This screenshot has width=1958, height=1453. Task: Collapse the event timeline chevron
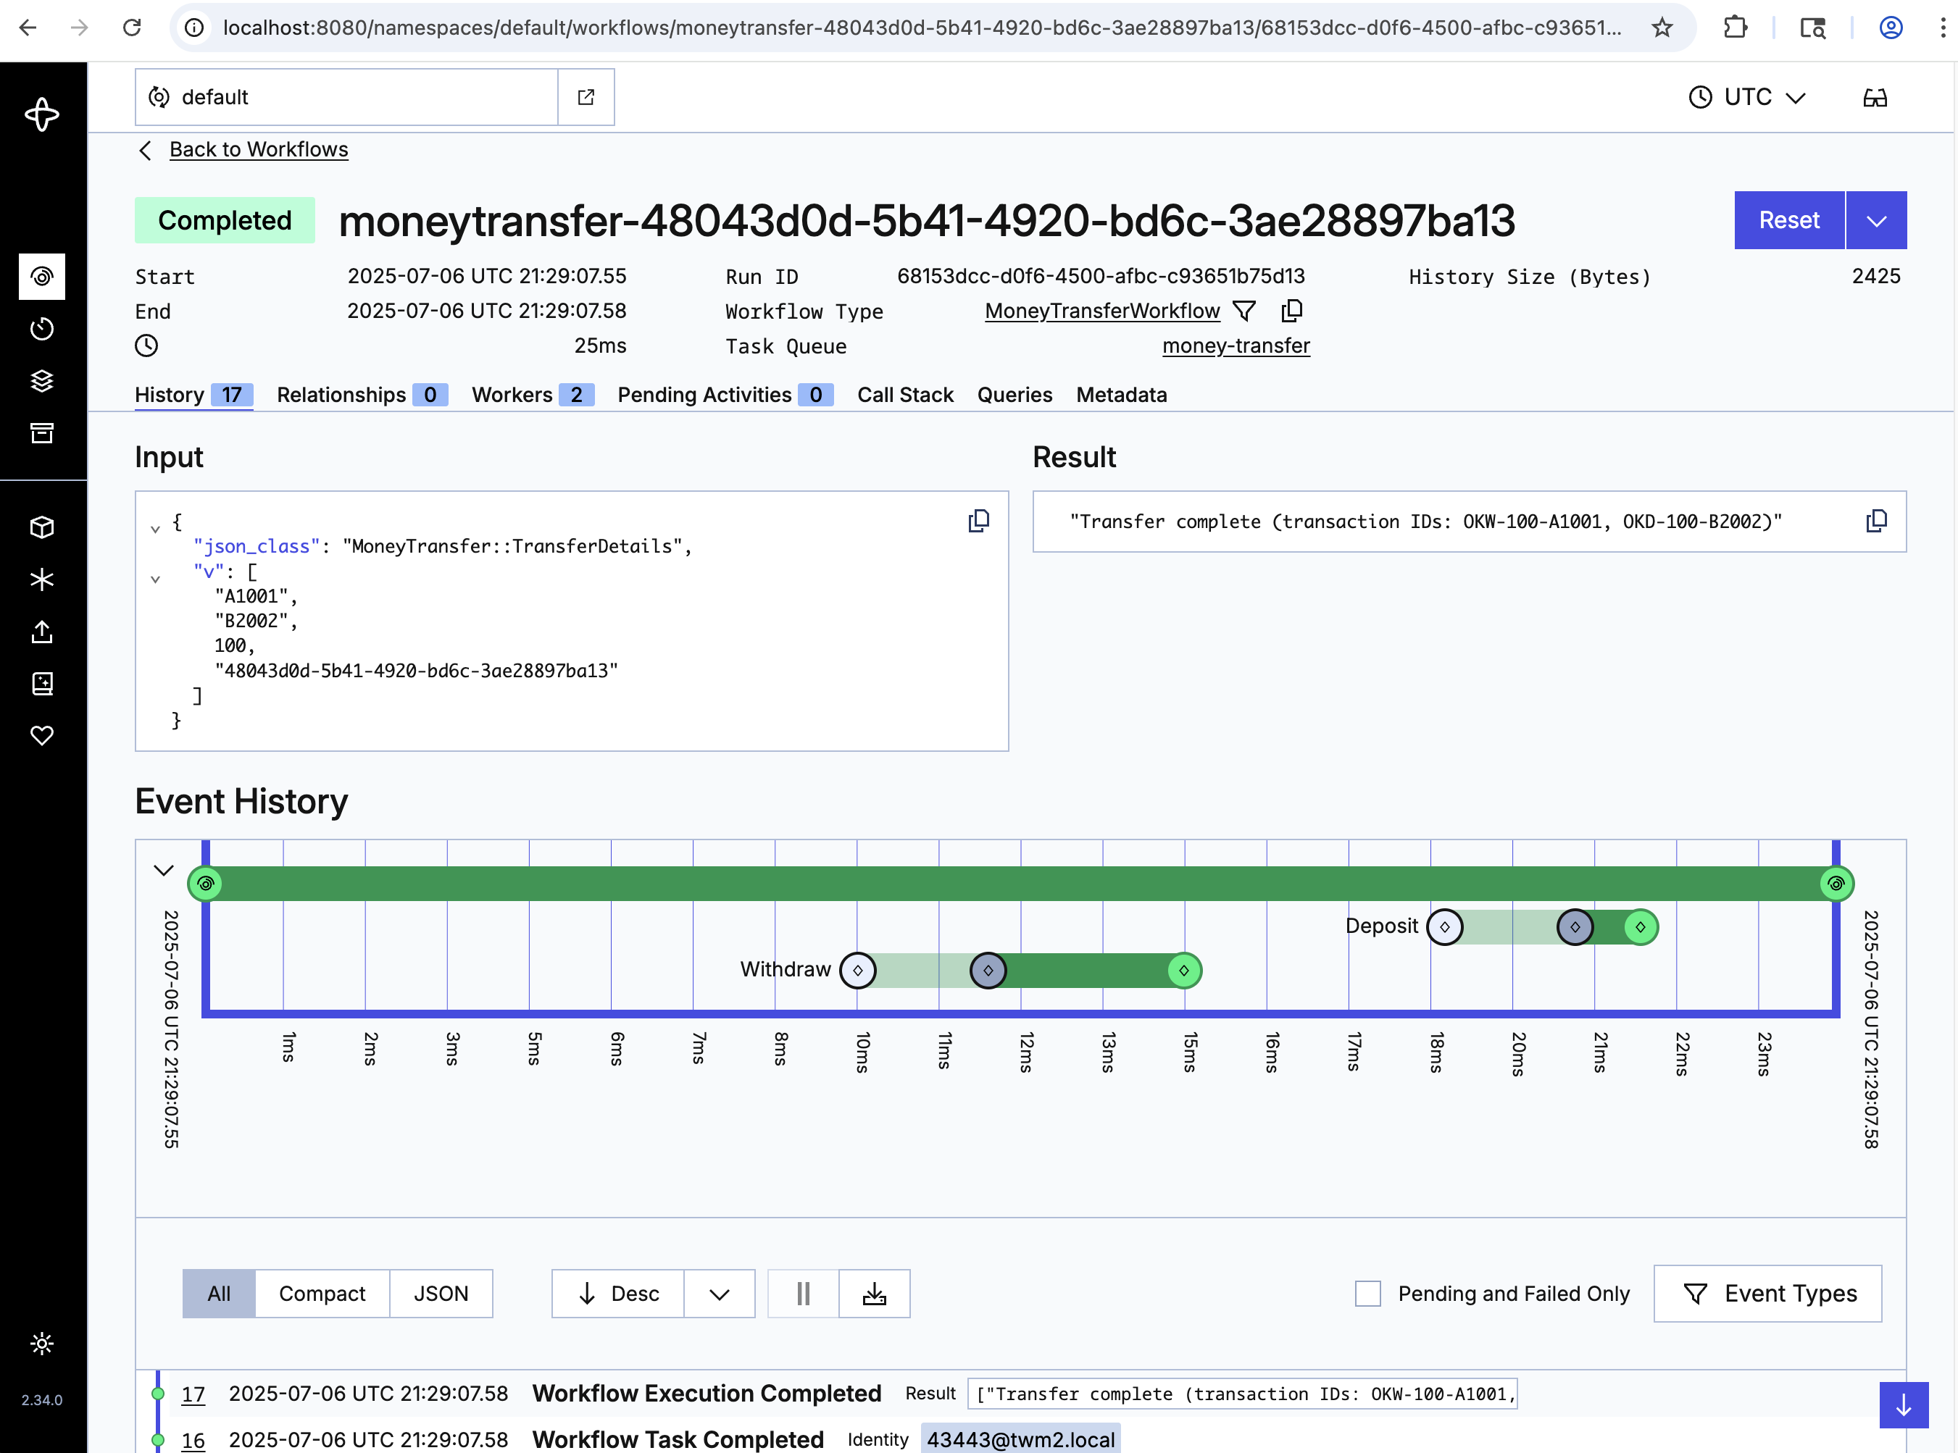pyautogui.click(x=164, y=870)
